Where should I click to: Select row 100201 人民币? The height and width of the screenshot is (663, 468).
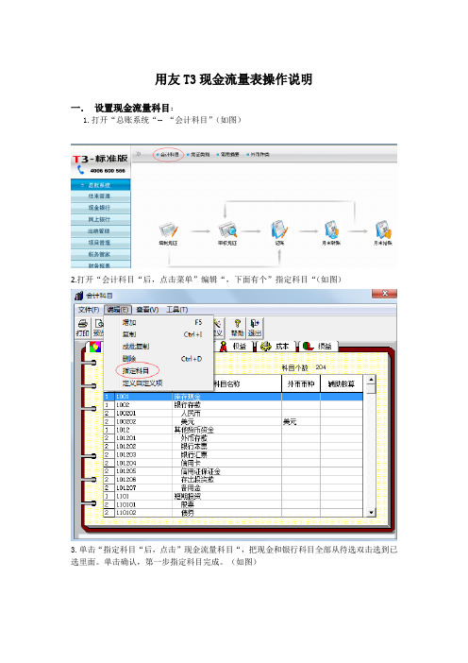(x=233, y=413)
